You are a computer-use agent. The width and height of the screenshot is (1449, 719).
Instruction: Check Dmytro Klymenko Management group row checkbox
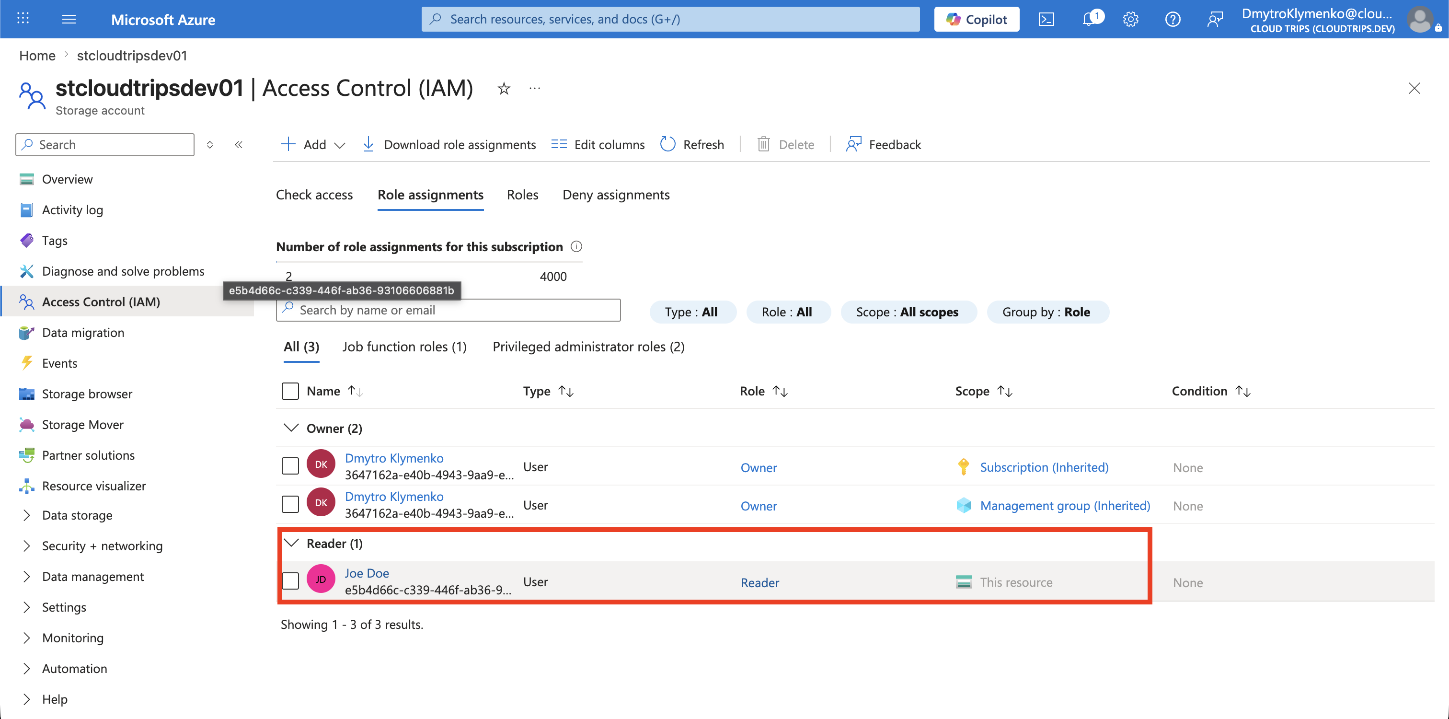click(x=290, y=504)
